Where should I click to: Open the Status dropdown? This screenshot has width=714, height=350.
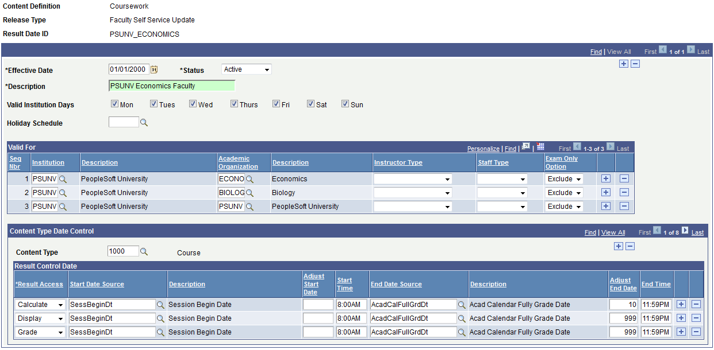246,69
